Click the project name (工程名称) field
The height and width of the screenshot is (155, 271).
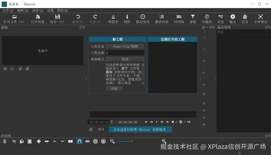(125, 53)
